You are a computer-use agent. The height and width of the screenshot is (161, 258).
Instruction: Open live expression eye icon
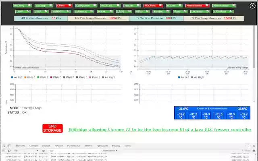pos(43,151)
